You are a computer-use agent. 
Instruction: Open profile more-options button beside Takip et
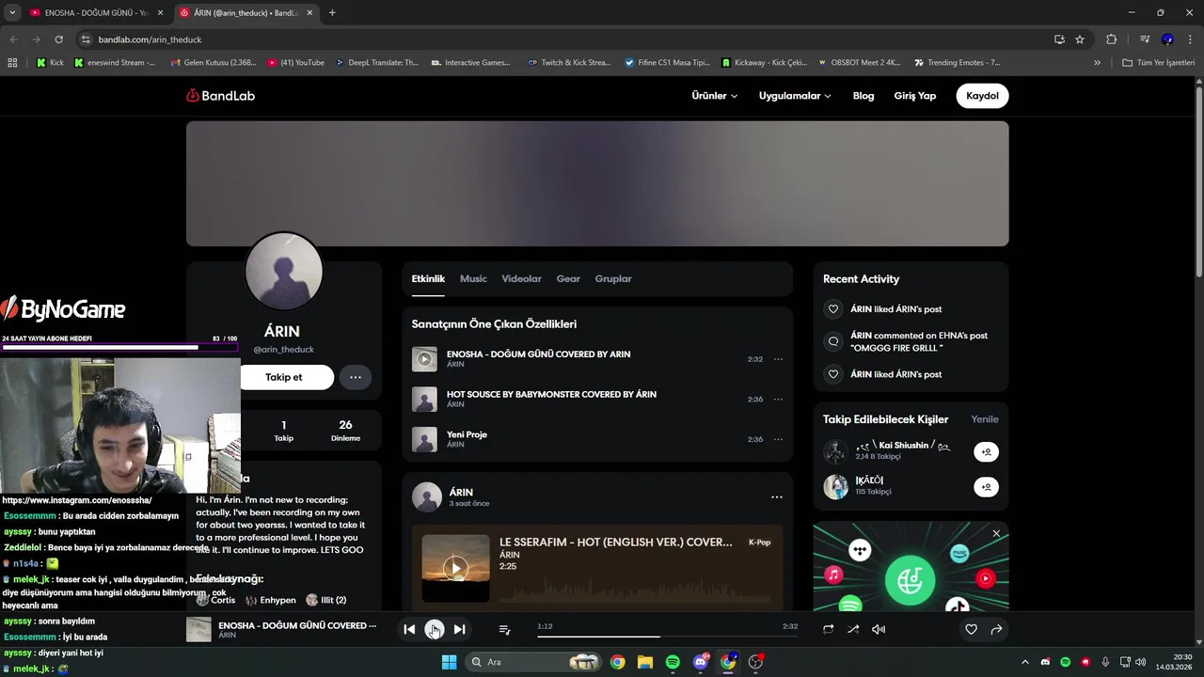(x=356, y=377)
